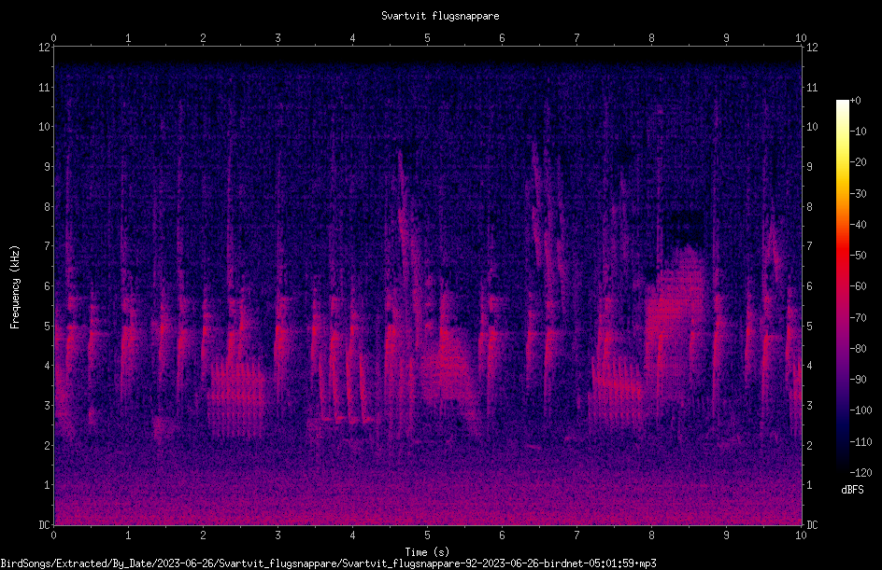This screenshot has width=882, height=570.
Task: Click the '3' tick on the bottom time axis
Action: pyautogui.click(x=277, y=535)
